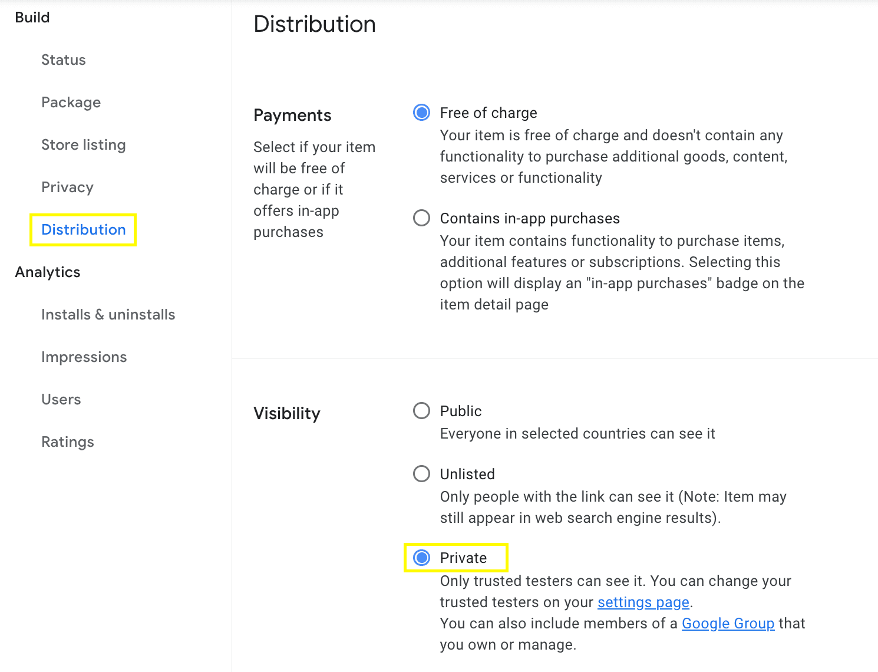The height and width of the screenshot is (672, 878).
Task: Enable the Private visibility option
Action: point(421,557)
